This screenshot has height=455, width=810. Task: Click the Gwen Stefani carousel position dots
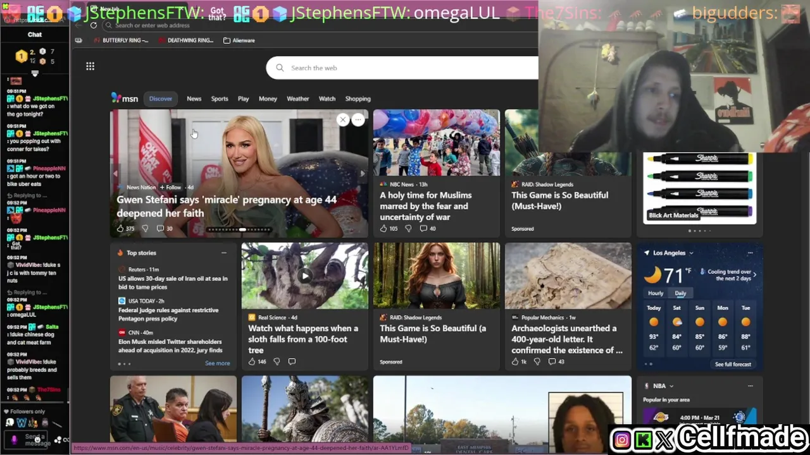point(239,230)
